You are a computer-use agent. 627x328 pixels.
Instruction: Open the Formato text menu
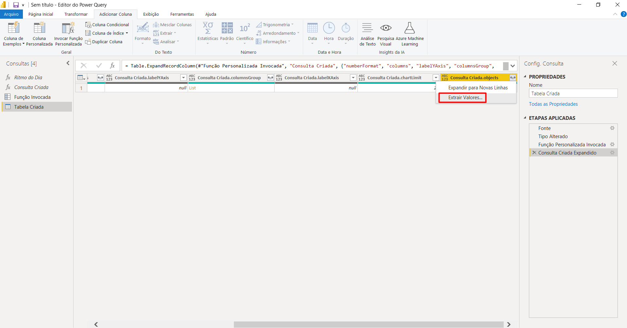pyautogui.click(x=143, y=33)
